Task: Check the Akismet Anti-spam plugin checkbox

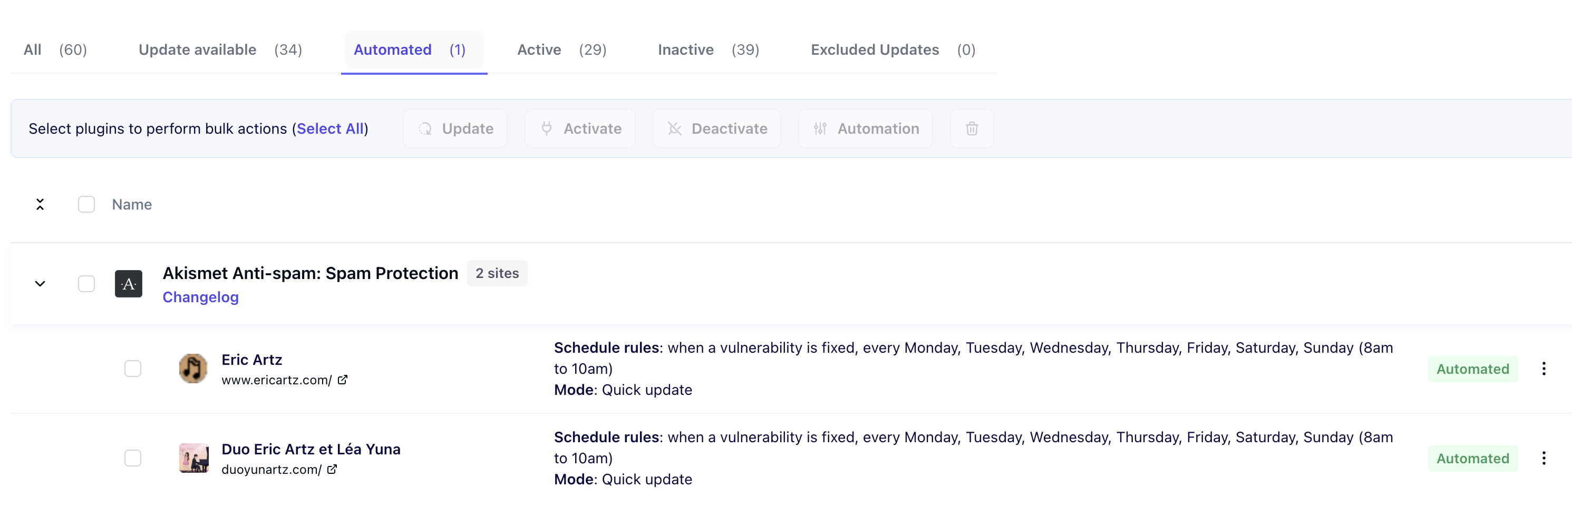Action: click(86, 283)
